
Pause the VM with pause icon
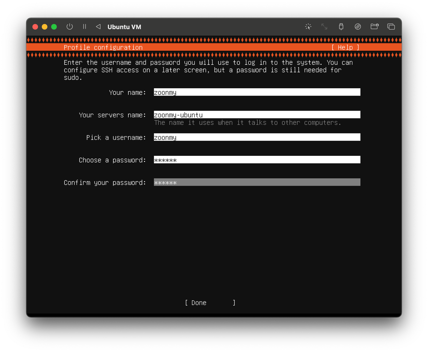[84, 27]
